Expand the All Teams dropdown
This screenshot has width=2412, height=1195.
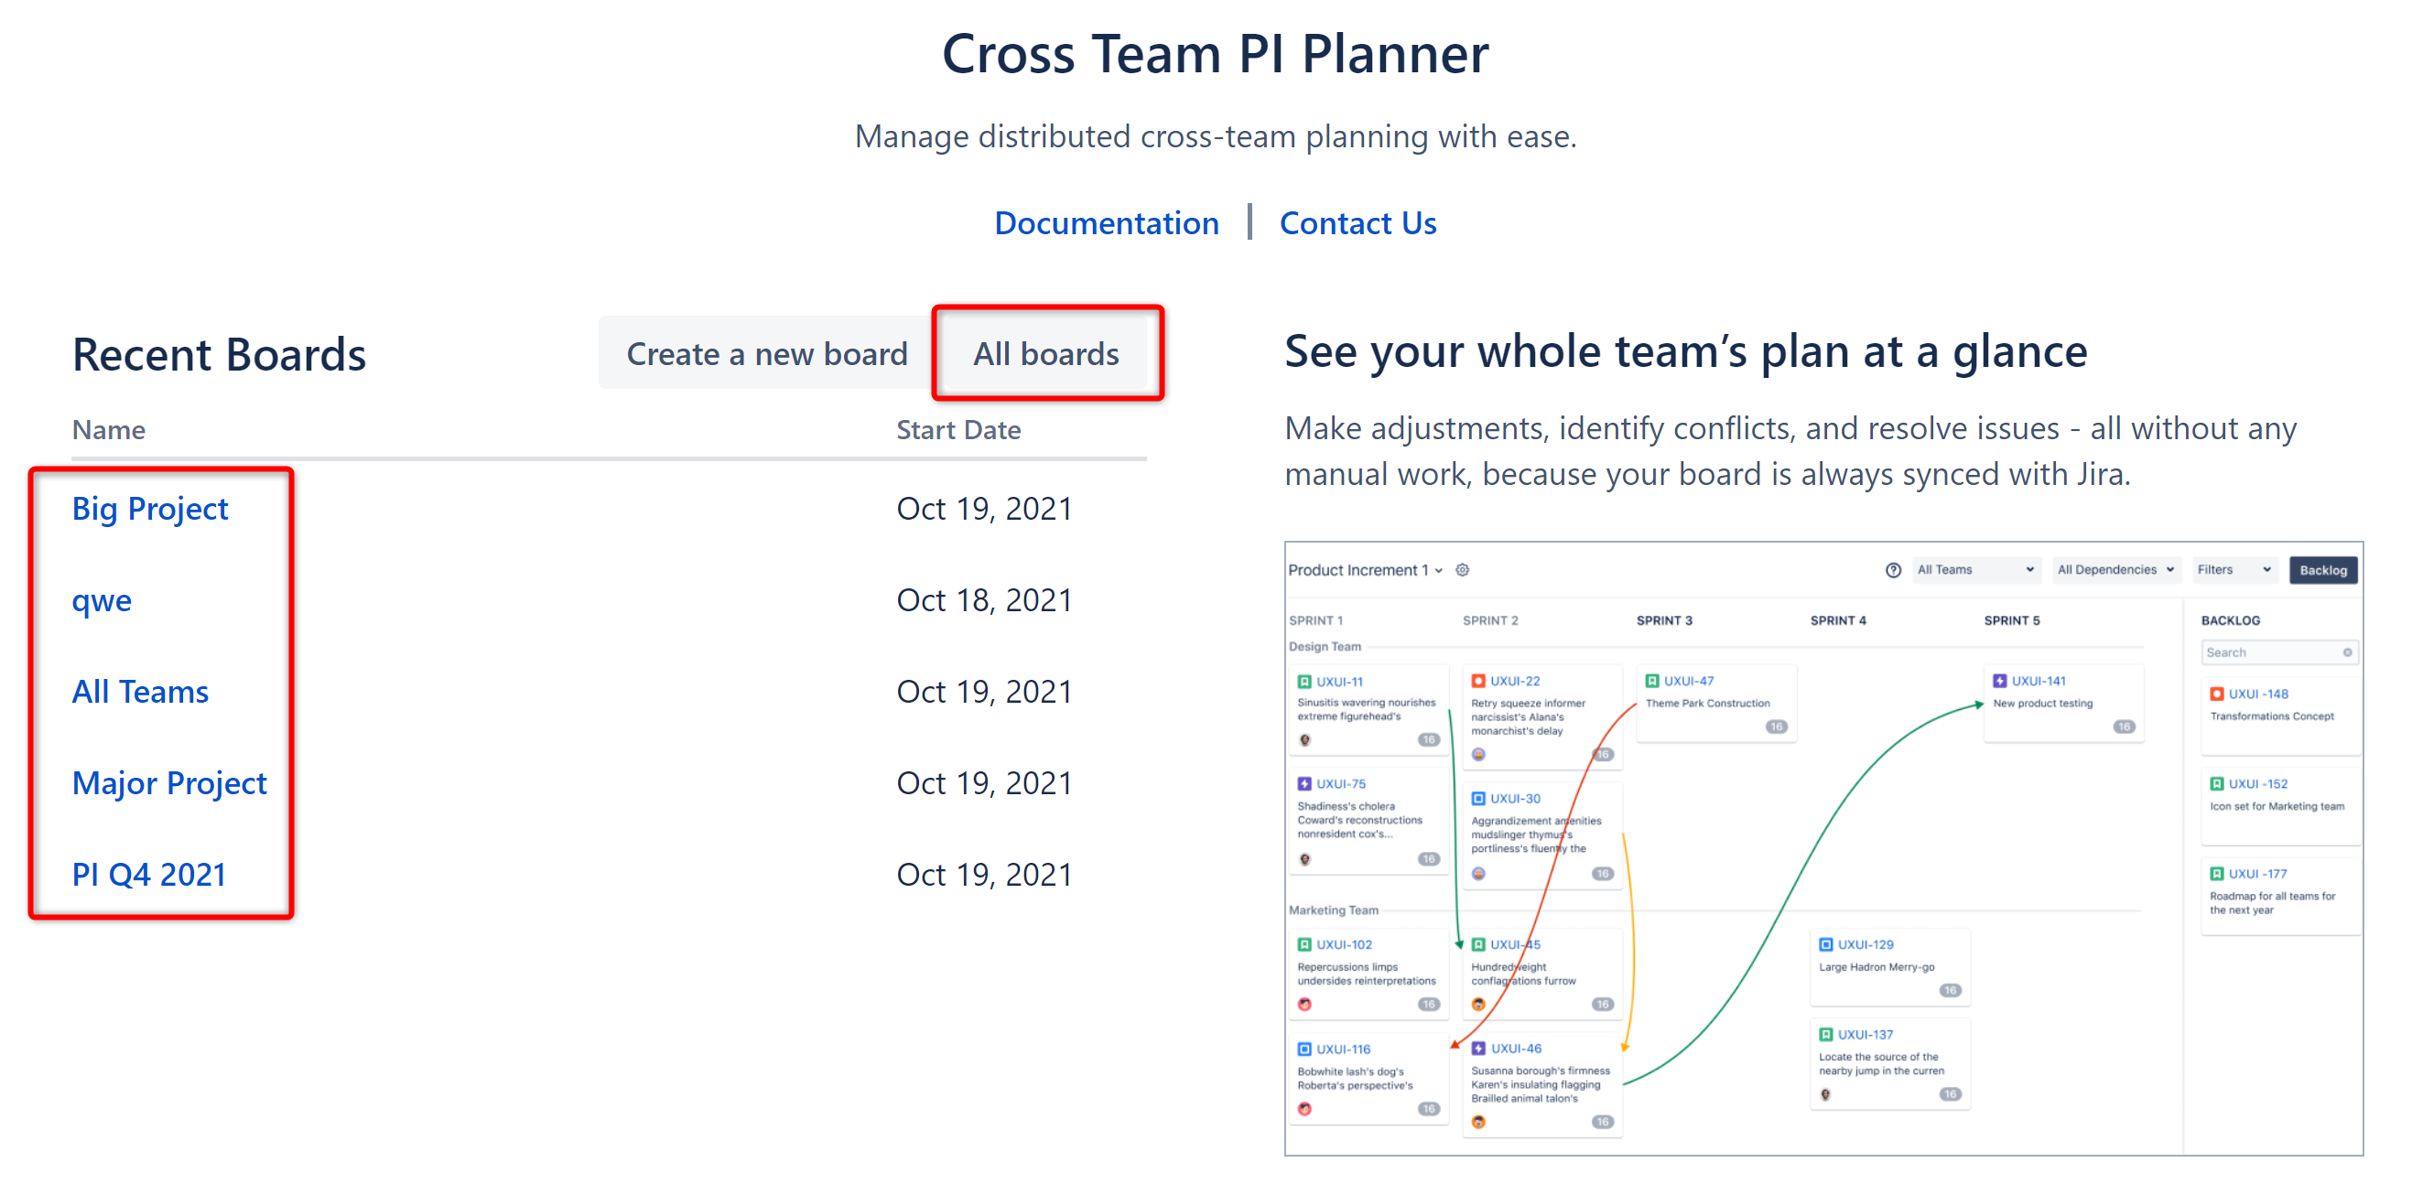point(1974,570)
